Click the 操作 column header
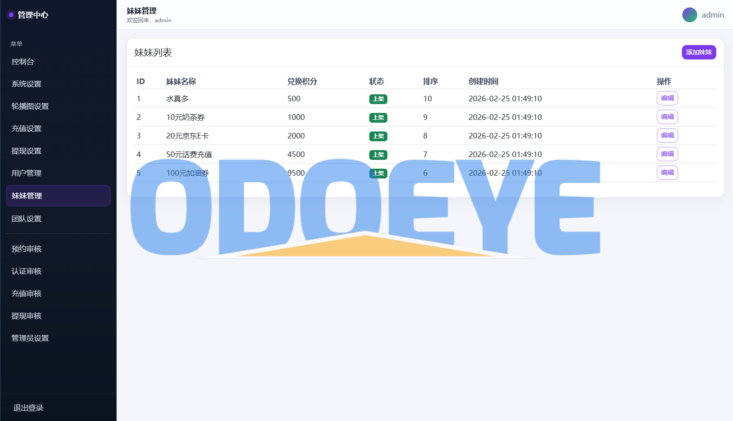 click(664, 81)
